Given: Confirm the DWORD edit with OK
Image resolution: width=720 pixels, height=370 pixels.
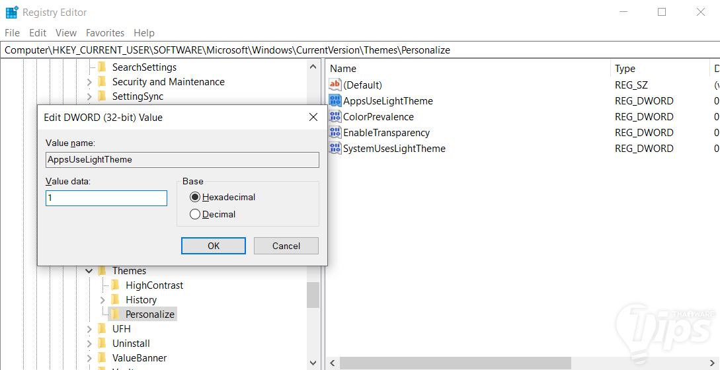Looking at the screenshot, I should point(214,246).
